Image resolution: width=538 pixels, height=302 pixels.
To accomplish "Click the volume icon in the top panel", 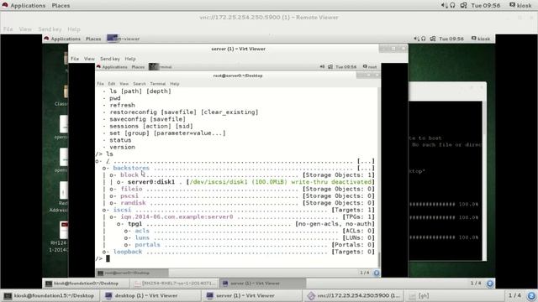I will click(x=444, y=5).
